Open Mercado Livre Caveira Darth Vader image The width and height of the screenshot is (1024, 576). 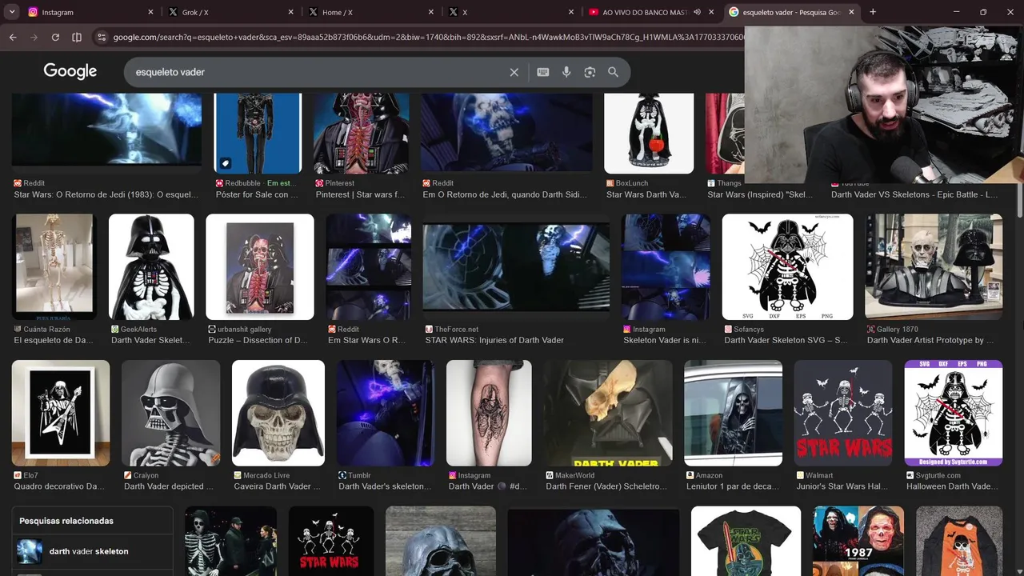[278, 413]
